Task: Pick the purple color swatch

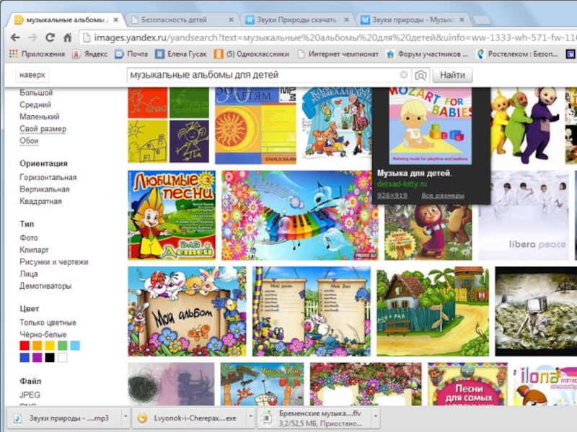Action: coord(38,358)
